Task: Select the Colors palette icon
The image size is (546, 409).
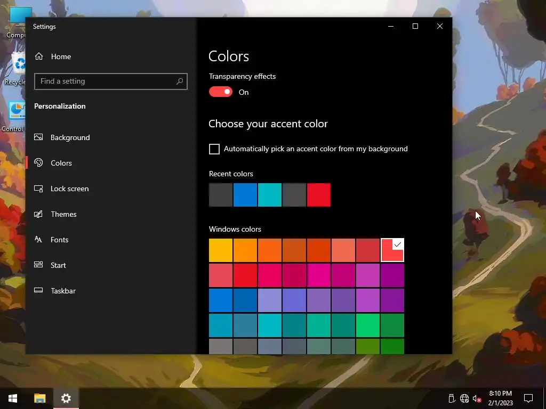Action: click(x=38, y=163)
